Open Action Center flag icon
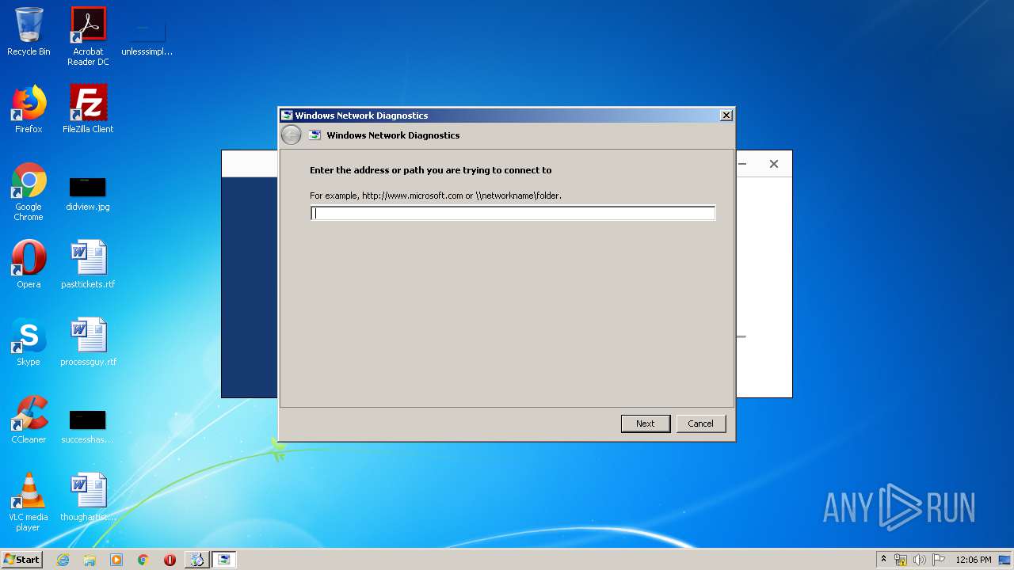 coord(939,560)
